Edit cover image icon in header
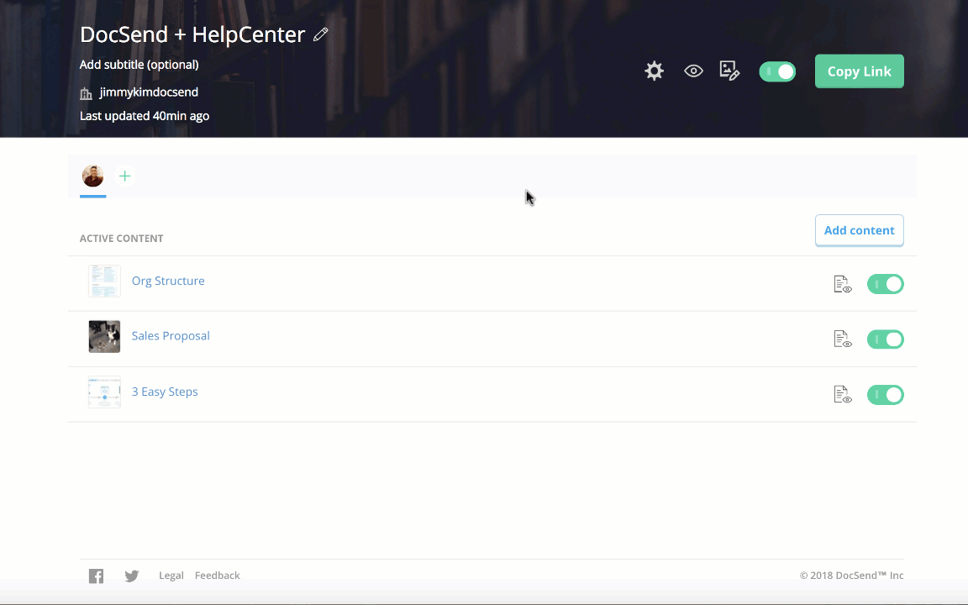Viewport: 968px width, 605px height. (x=729, y=71)
